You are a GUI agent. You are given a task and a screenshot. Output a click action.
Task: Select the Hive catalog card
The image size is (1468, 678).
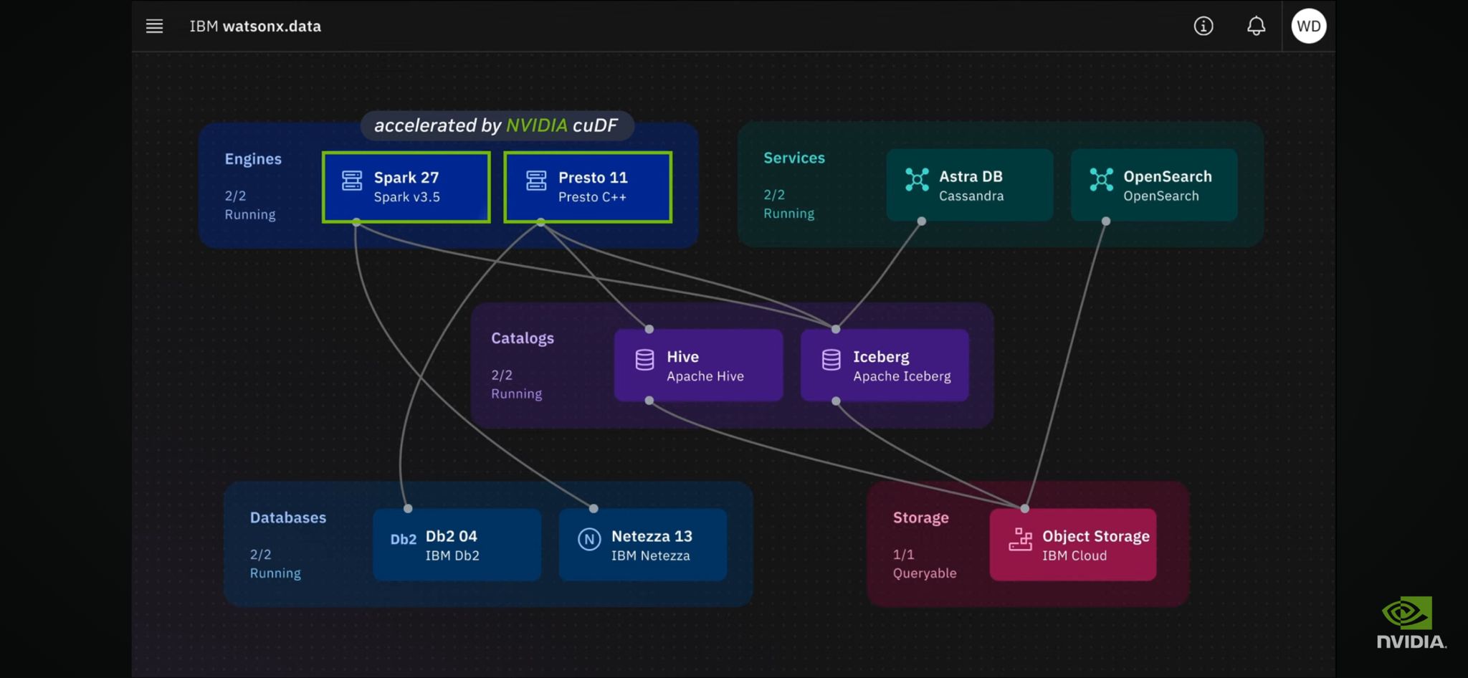(698, 365)
